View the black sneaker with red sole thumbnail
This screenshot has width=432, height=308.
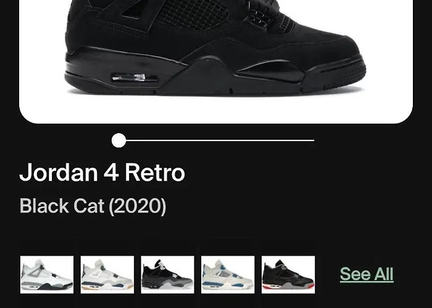coord(288,275)
